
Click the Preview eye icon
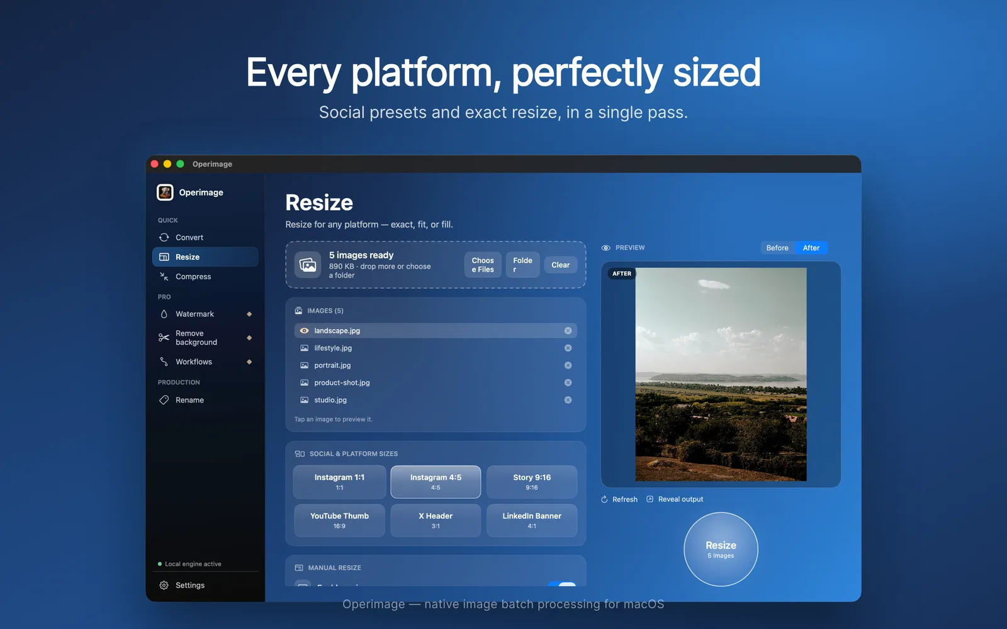tap(605, 248)
